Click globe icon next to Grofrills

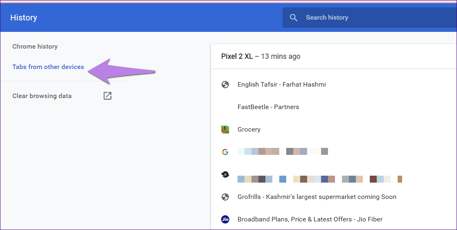coord(225,197)
